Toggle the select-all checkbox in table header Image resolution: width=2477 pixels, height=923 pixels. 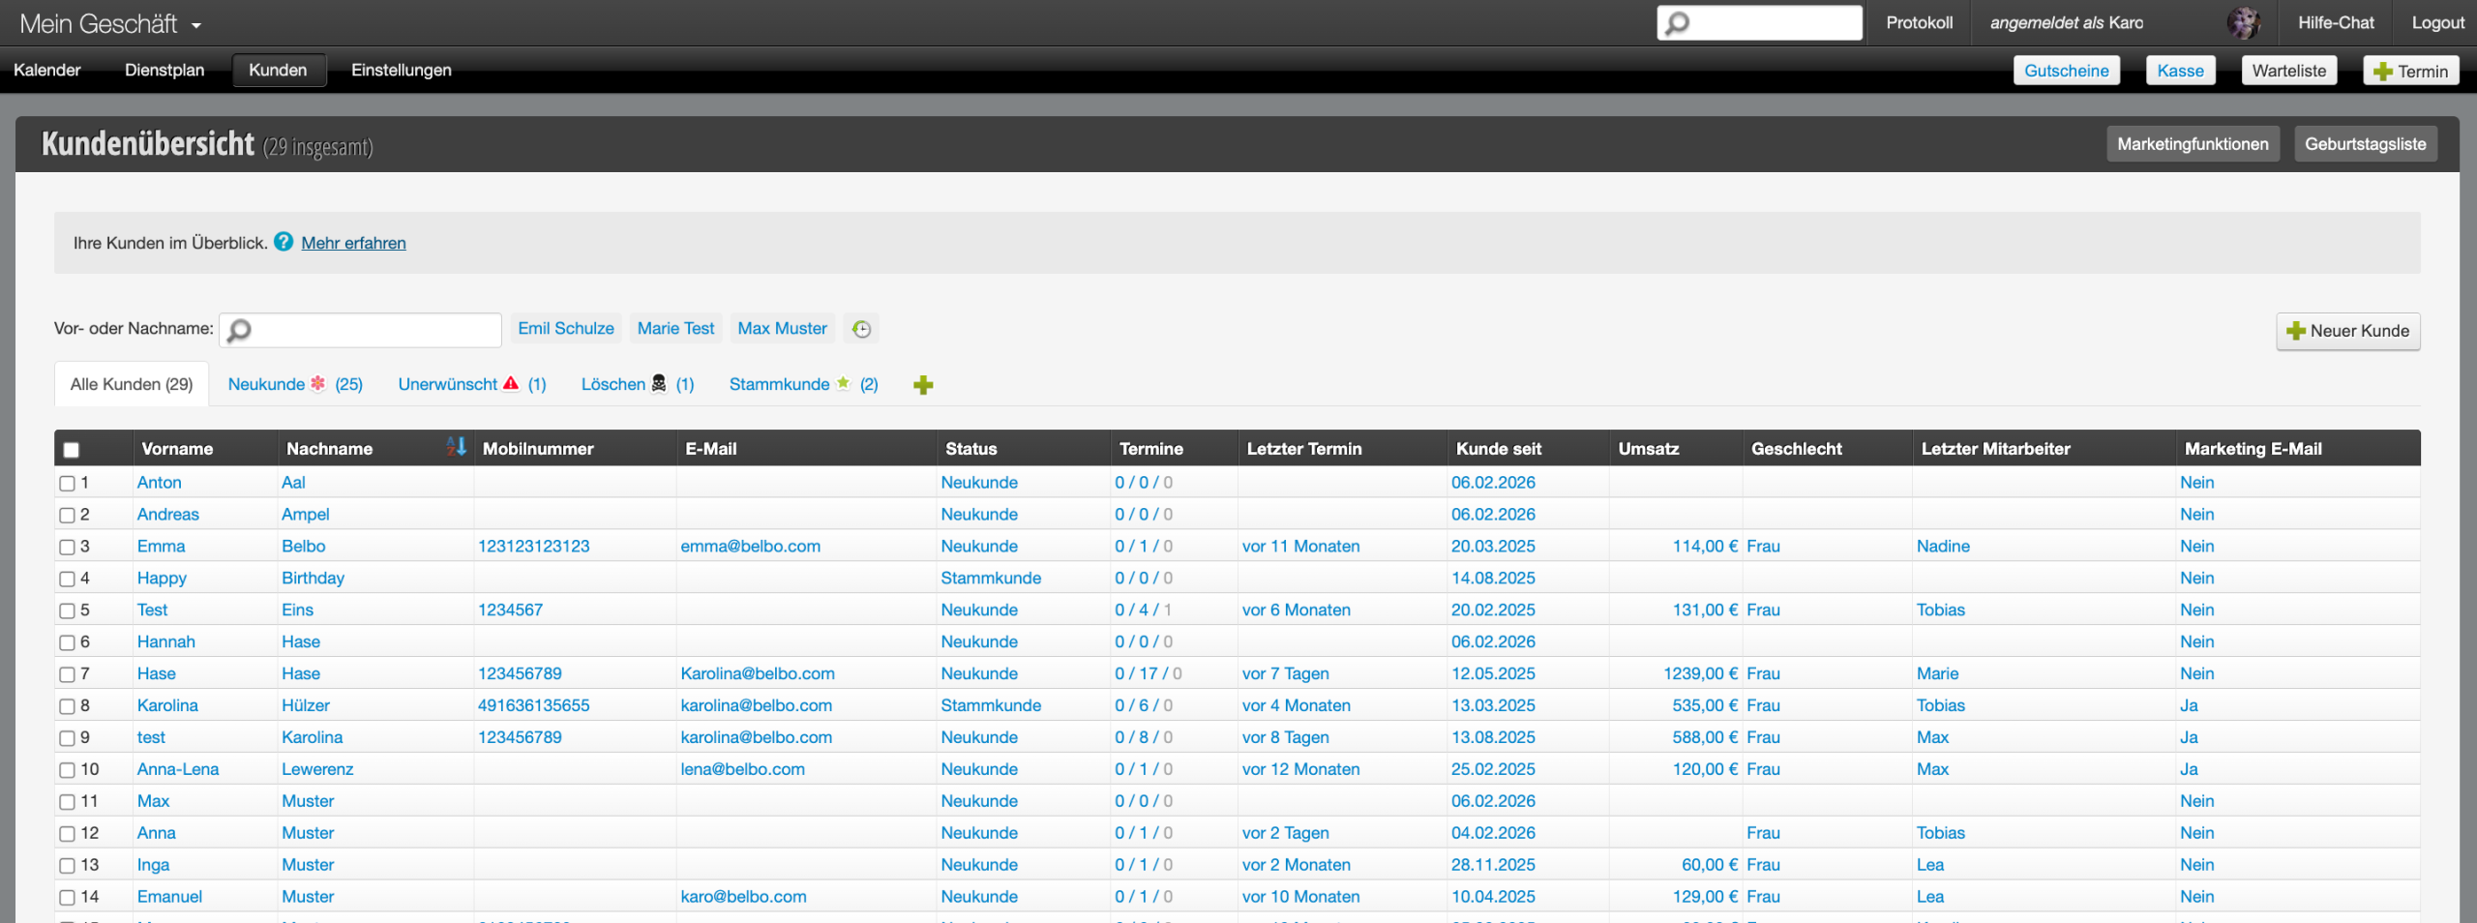click(x=71, y=449)
